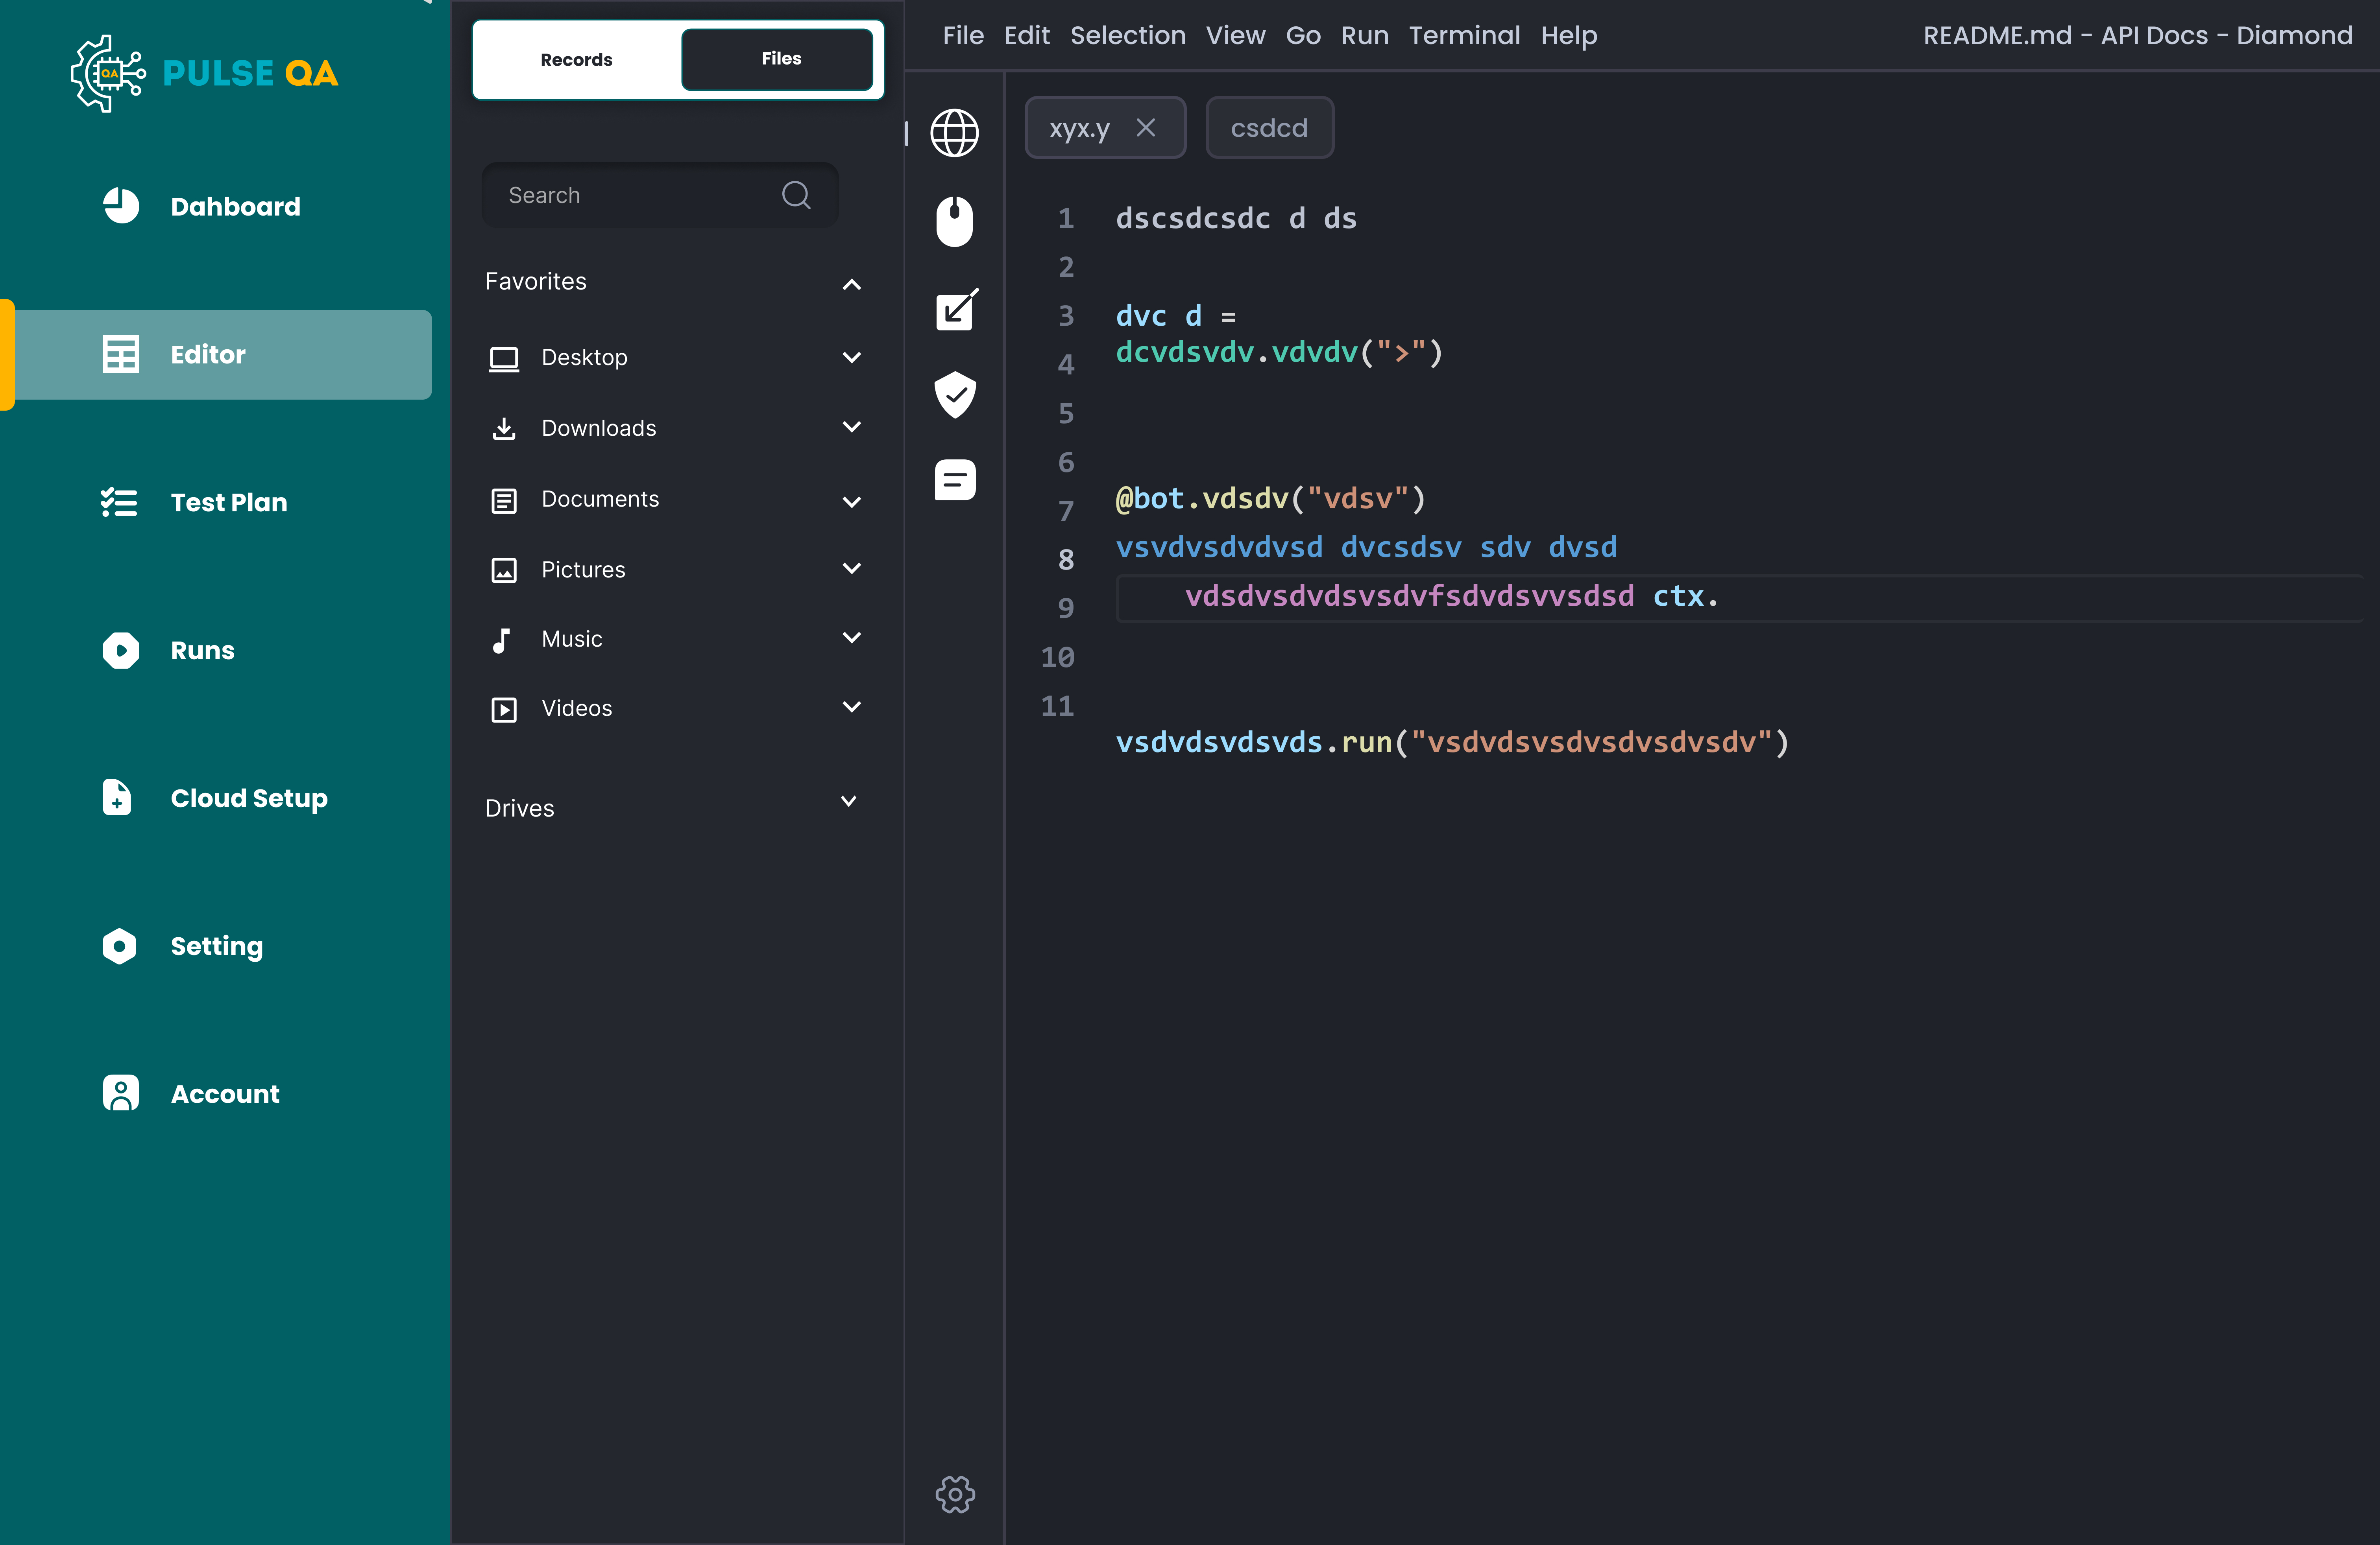The width and height of the screenshot is (2380, 1545).
Task: Select the mouse recorder tool
Action: pos(955,221)
